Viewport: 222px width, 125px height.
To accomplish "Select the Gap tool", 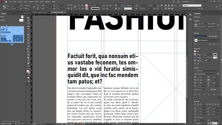I will (x=28, y=23).
